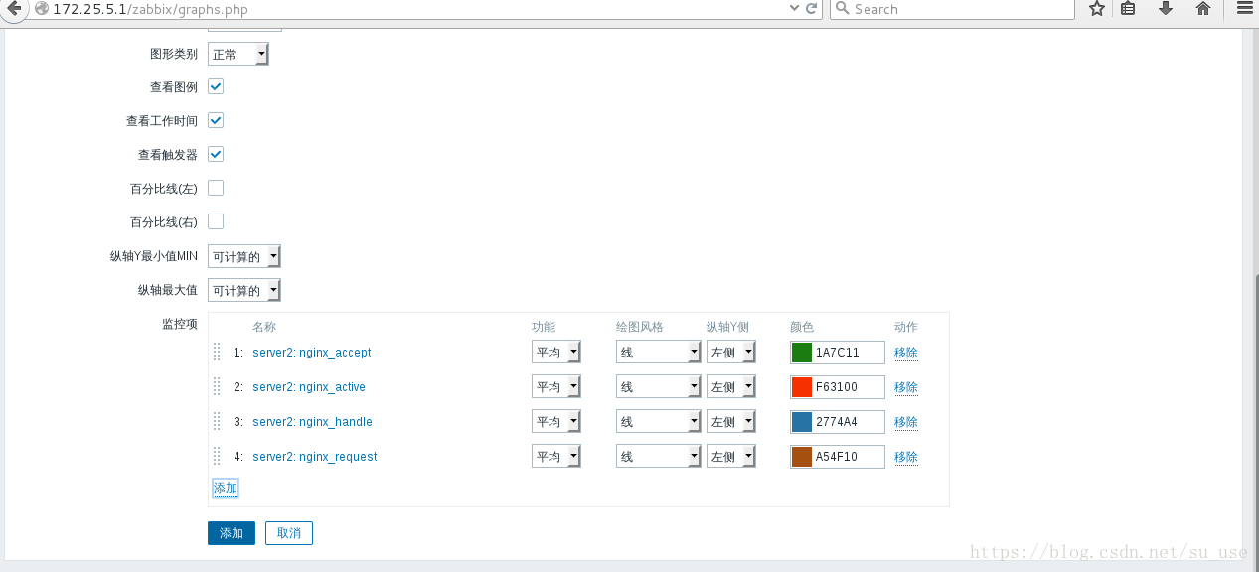
Task: Open 纵轴Y最小值MIN dropdown
Action: 244,257
